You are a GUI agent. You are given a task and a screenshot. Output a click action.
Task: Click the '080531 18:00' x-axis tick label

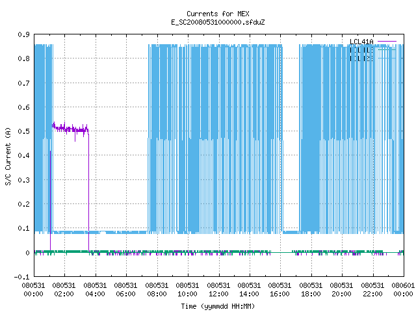tap(311, 290)
